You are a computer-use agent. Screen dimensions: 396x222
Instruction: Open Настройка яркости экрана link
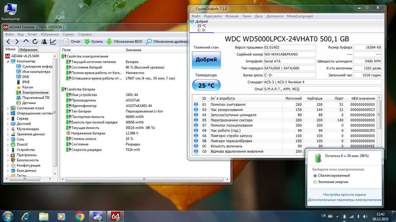point(345,194)
